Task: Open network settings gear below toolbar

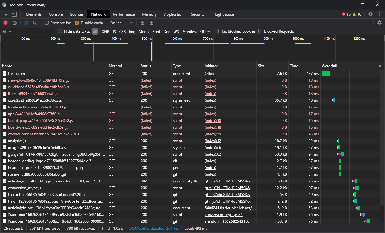Action: coord(379,23)
